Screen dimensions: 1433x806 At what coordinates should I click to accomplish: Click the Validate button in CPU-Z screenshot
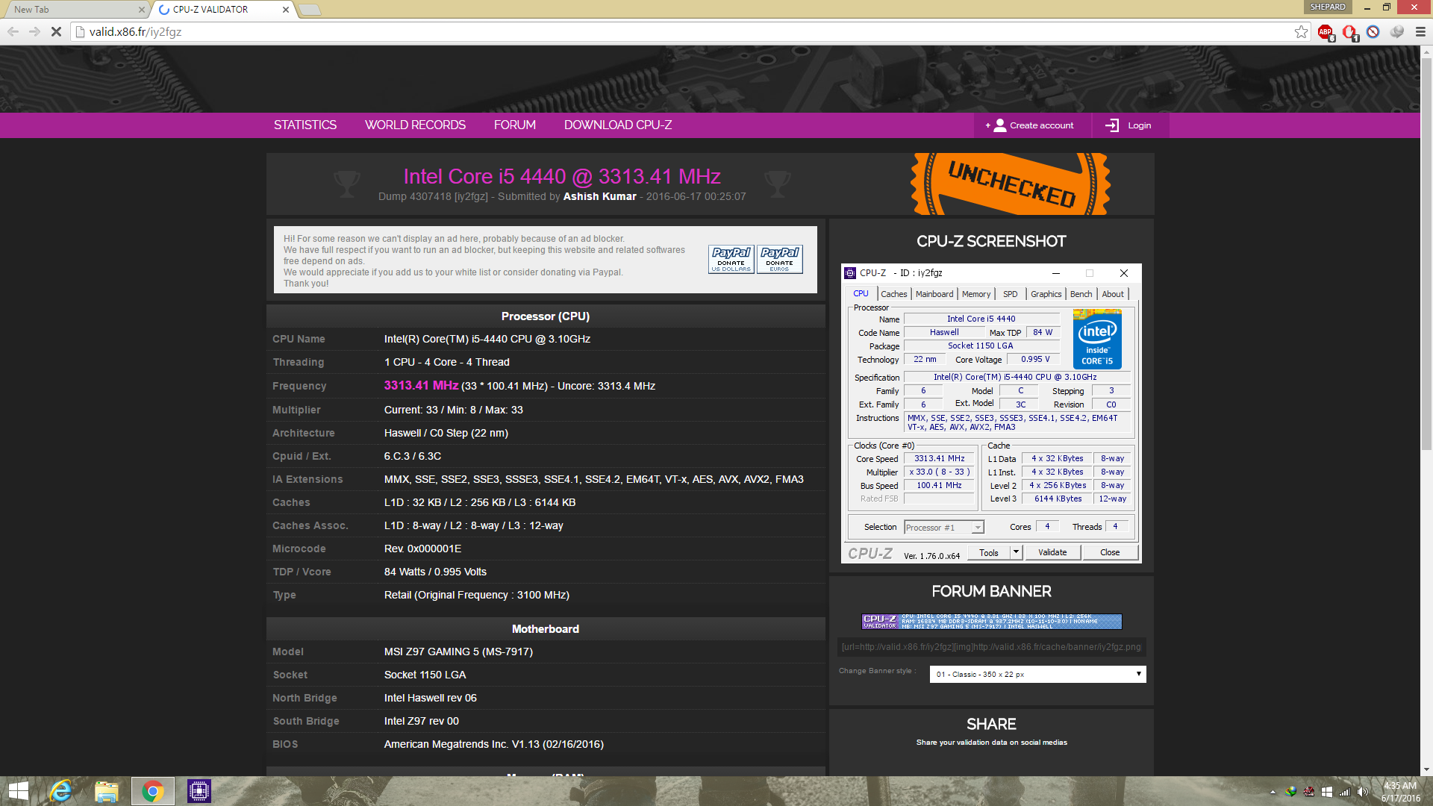1052,552
